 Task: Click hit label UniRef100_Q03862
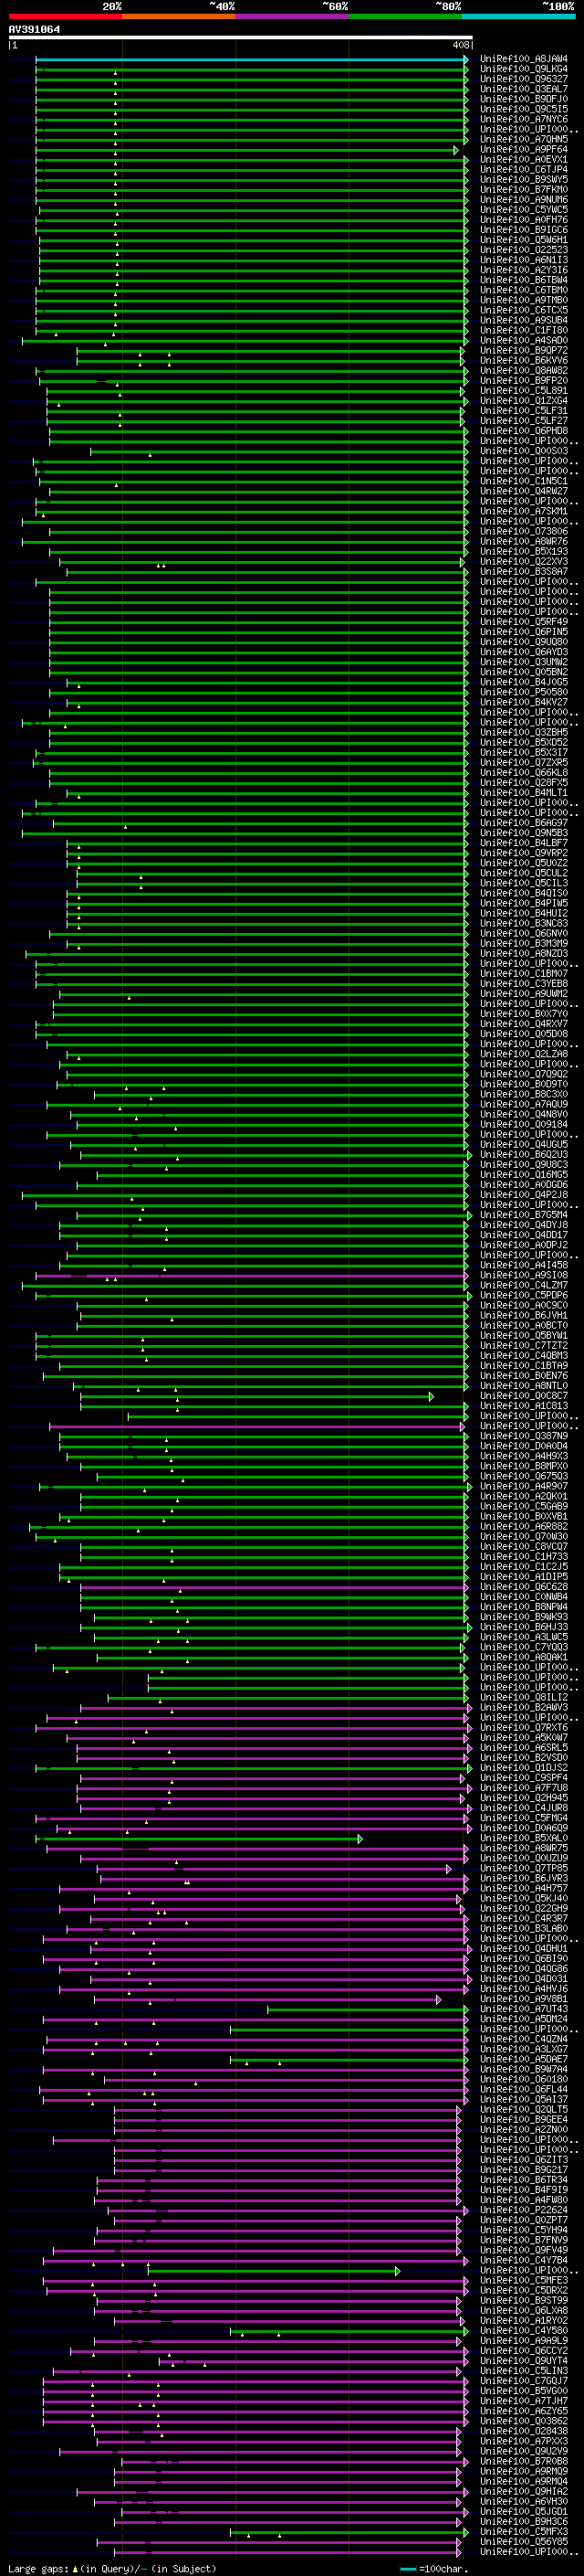[523, 2421]
